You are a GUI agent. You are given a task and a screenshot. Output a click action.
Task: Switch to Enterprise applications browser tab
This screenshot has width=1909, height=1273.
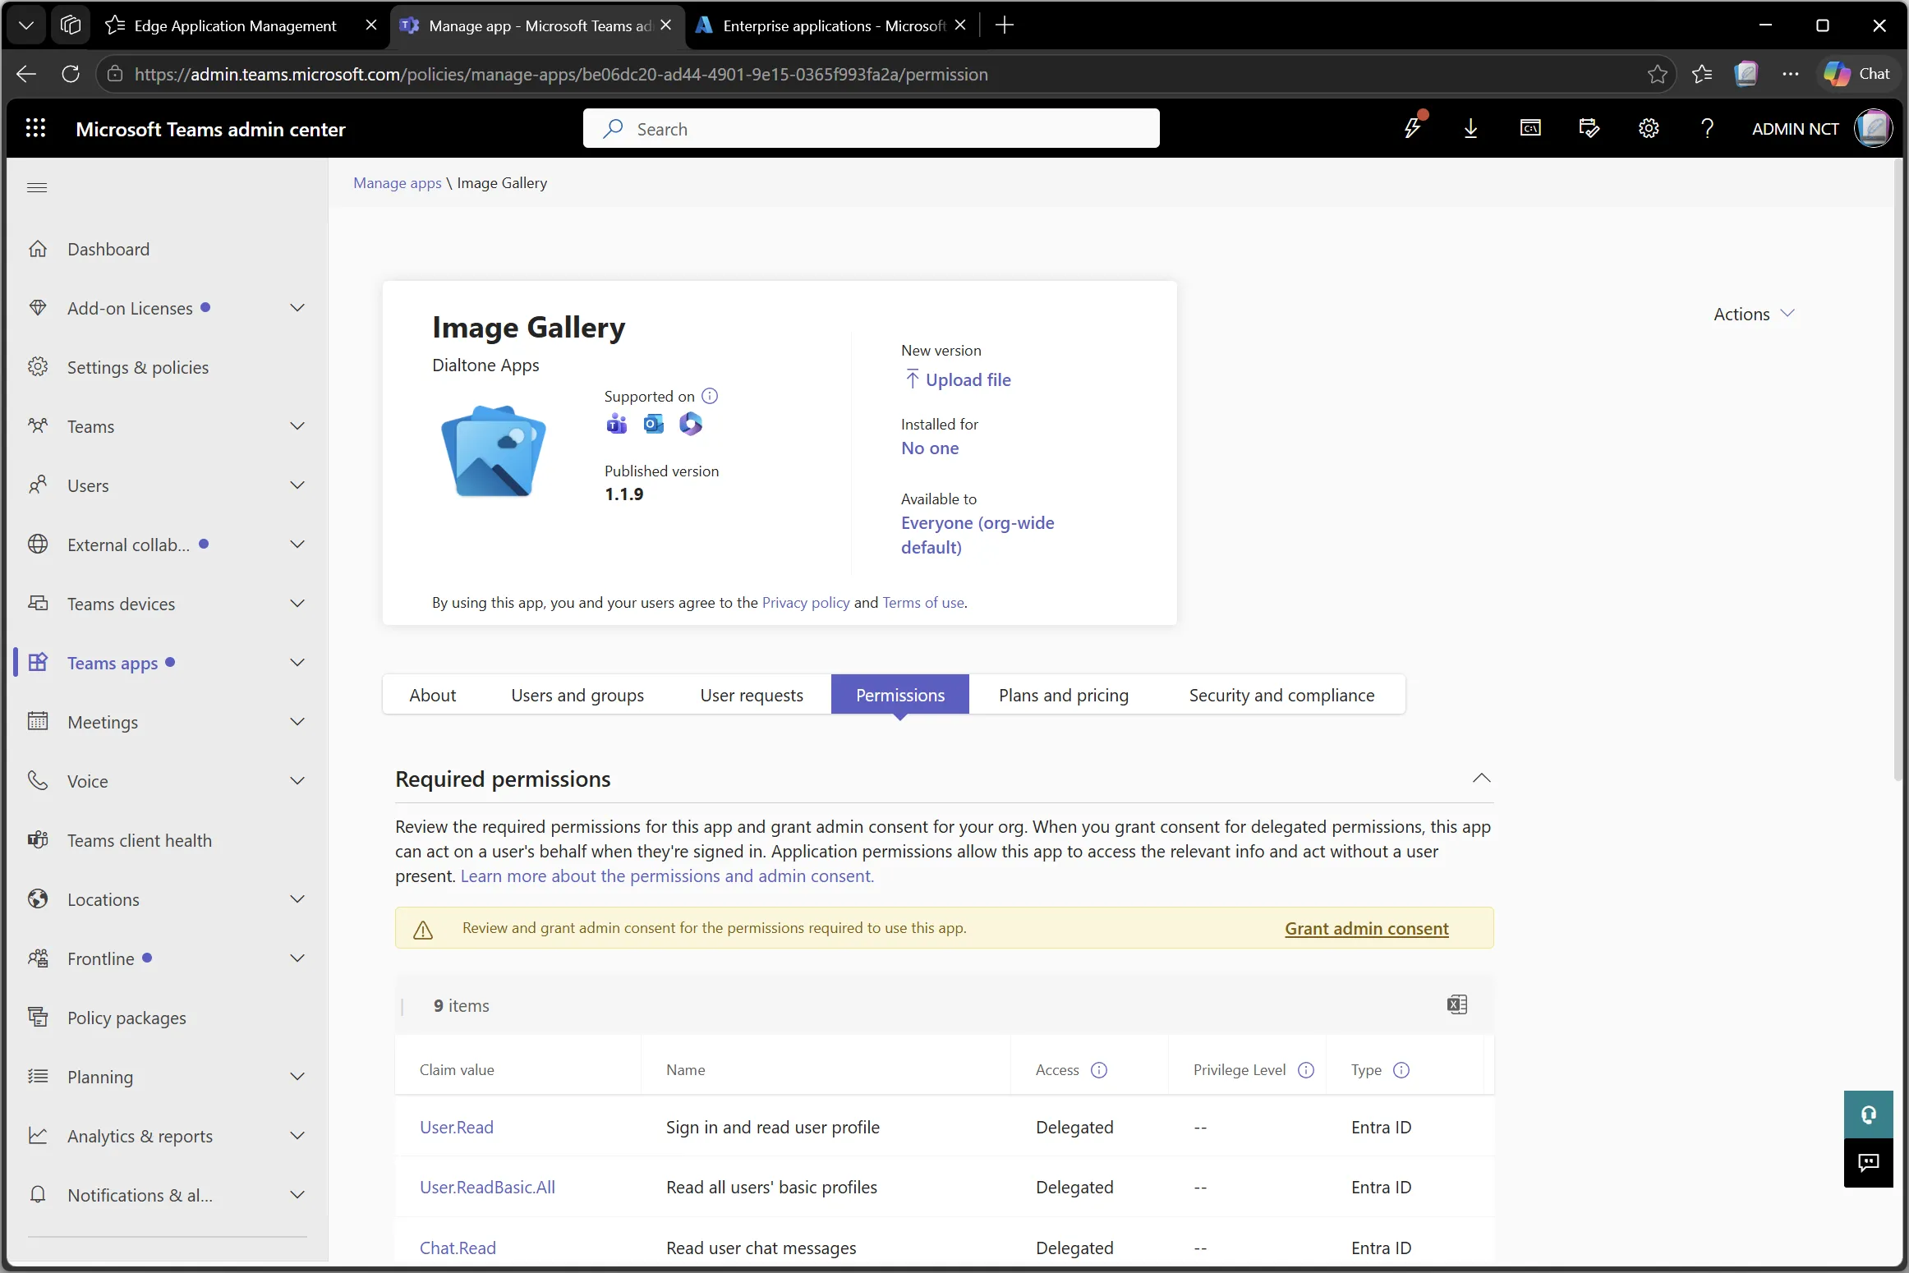831,25
